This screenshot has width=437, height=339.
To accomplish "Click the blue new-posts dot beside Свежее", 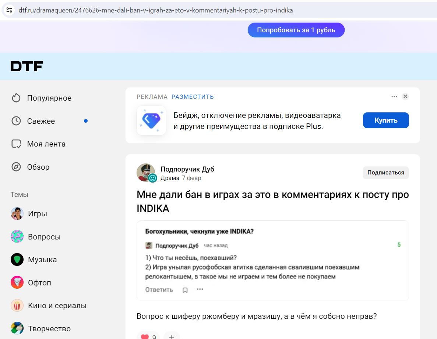I will click(86, 121).
